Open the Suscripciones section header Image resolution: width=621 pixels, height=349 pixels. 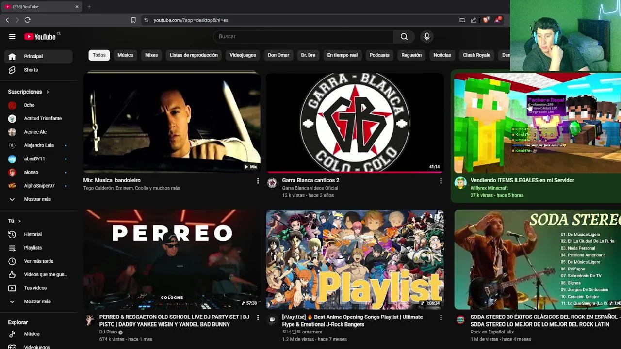28,92
